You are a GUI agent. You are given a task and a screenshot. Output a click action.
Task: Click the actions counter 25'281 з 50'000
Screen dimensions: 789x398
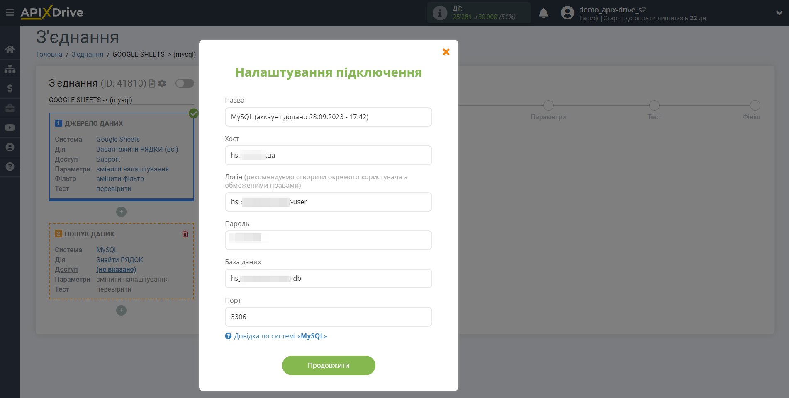pyautogui.click(x=484, y=17)
